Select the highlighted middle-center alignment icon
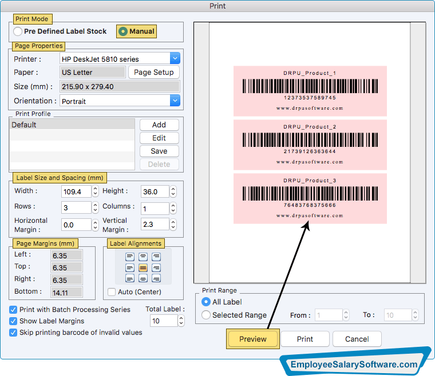The height and width of the screenshot is (376, 435). point(143,267)
